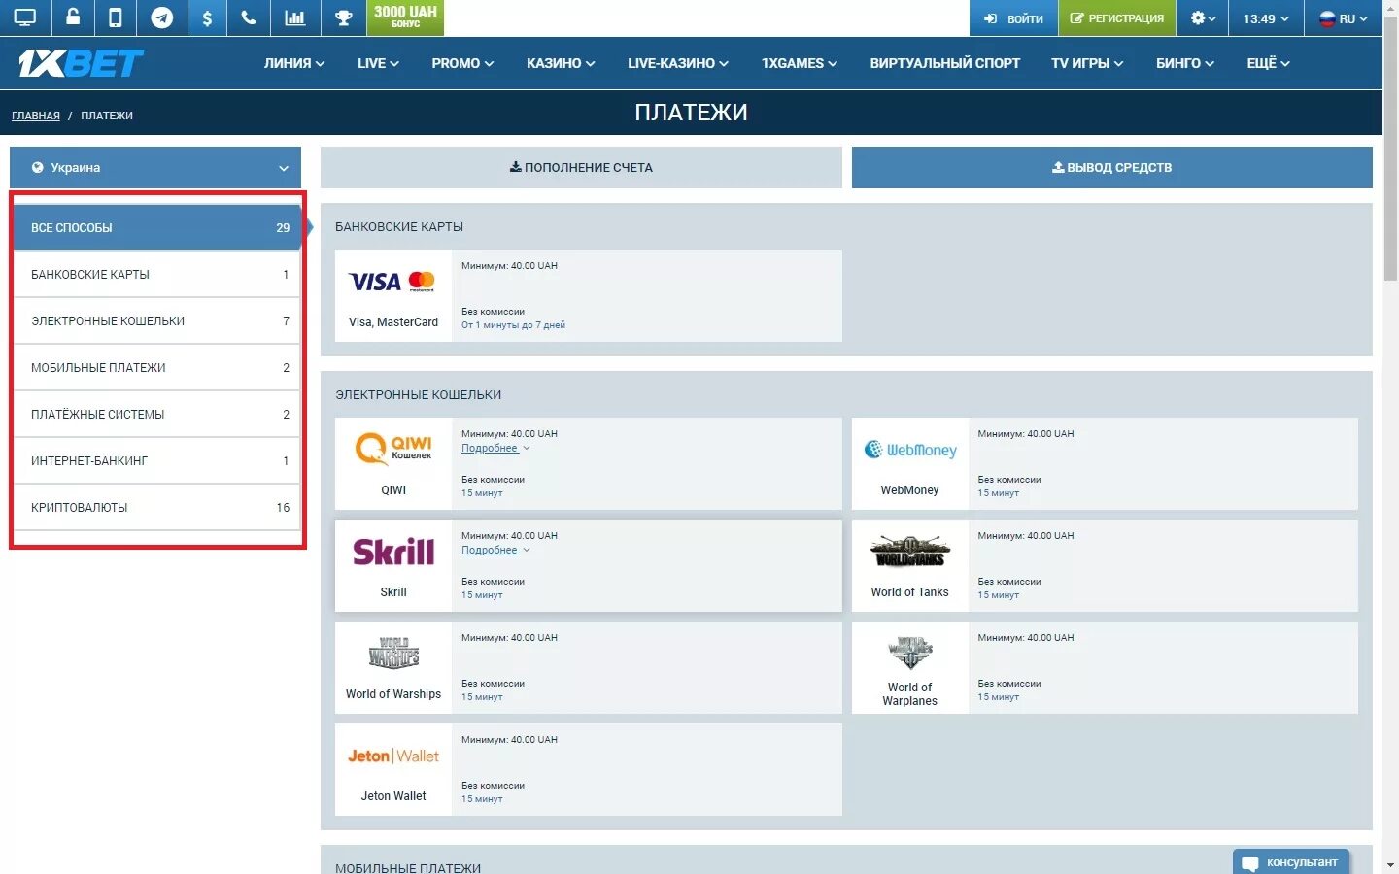This screenshot has height=874, width=1399.
Task: Select Электронные кошельки category in sidebar
Action: coord(156,320)
